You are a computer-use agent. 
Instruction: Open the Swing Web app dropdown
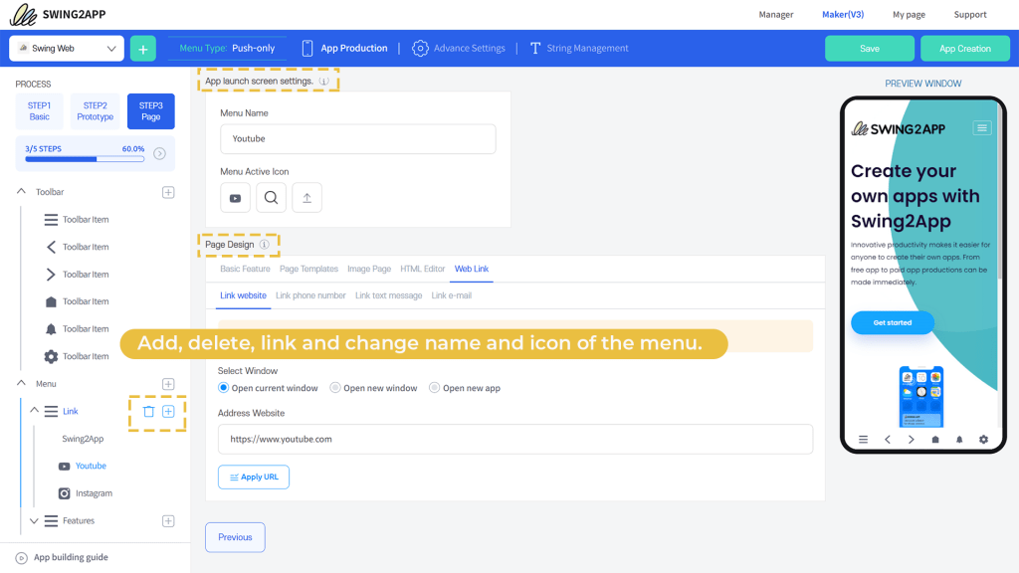point(67,49)
